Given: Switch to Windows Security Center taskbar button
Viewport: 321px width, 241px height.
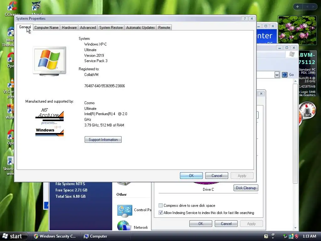Looking at the screenshot, I should 55,236.
